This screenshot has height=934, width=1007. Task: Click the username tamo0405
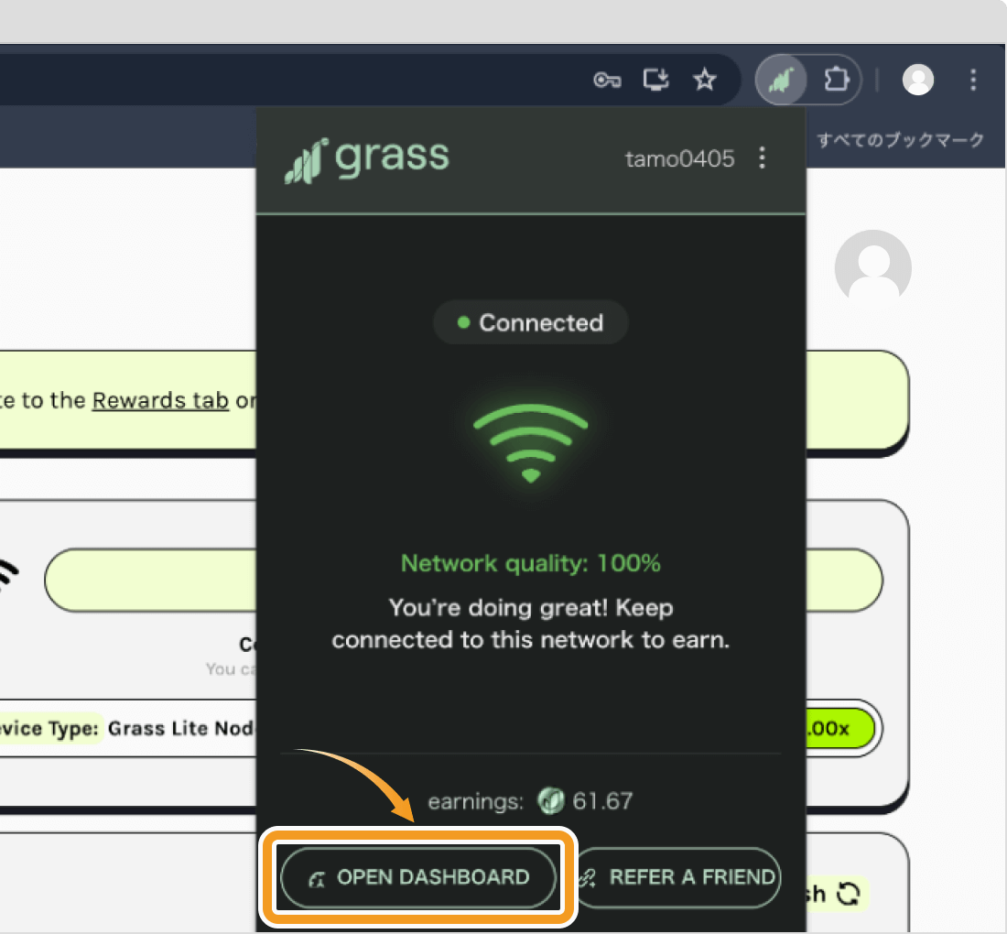click(x=679, y=158)
